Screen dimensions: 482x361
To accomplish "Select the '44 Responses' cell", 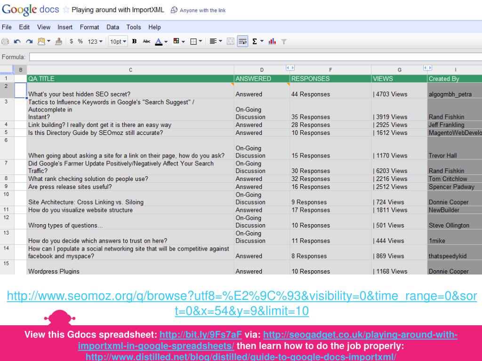I will coord(330,90).
